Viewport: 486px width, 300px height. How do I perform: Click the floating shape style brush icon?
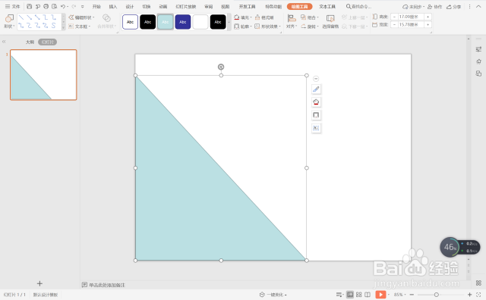tap(316, 89)
